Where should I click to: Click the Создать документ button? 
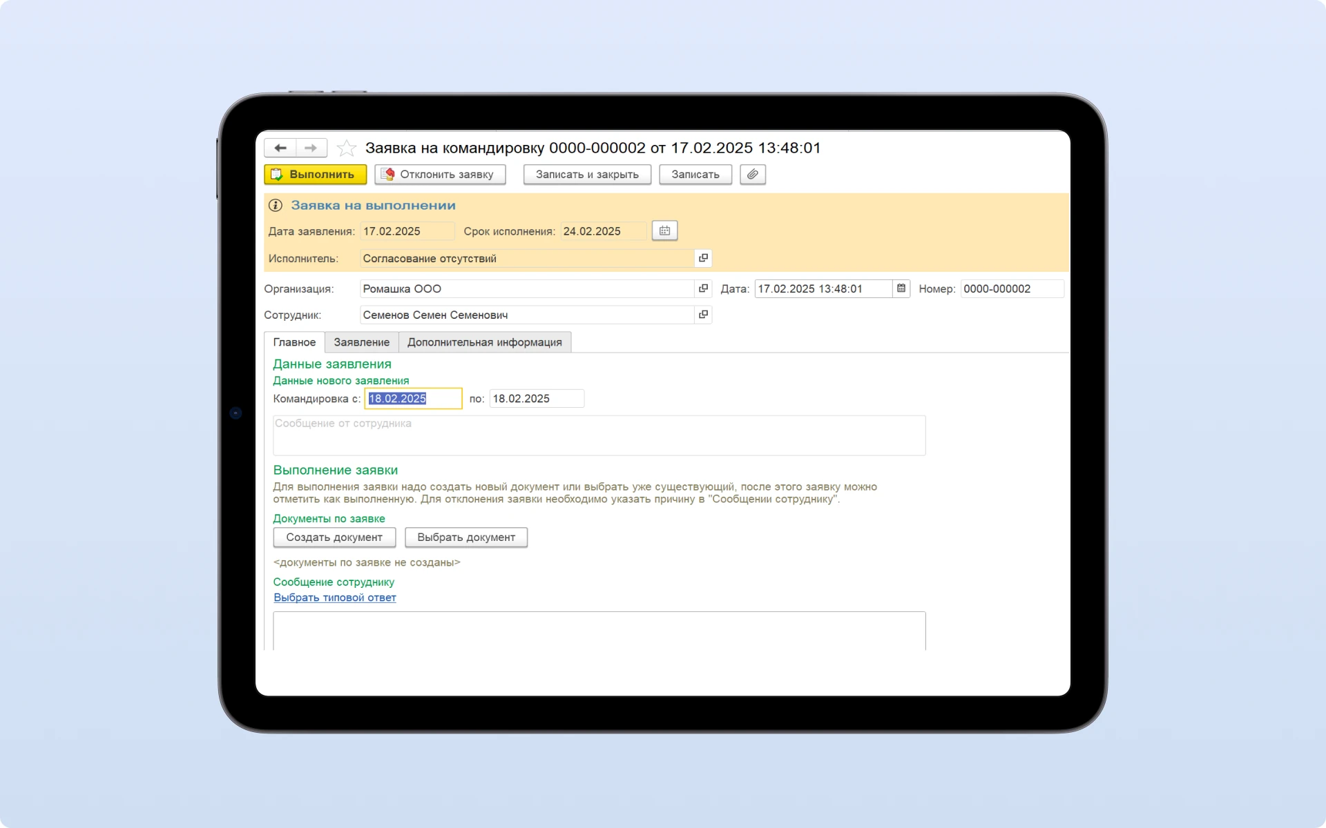(334, 538)
